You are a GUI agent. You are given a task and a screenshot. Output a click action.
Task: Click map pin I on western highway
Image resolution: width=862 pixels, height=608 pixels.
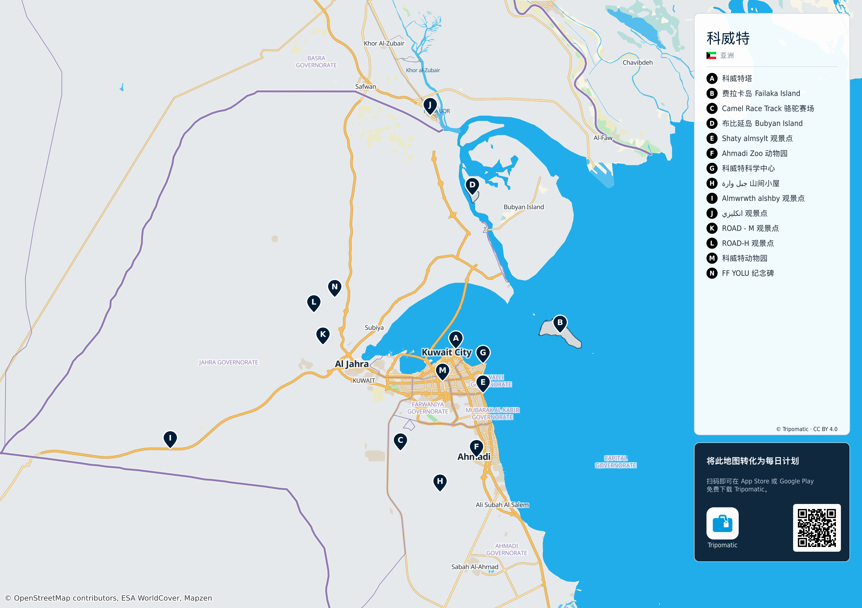(x=170, y=439)
